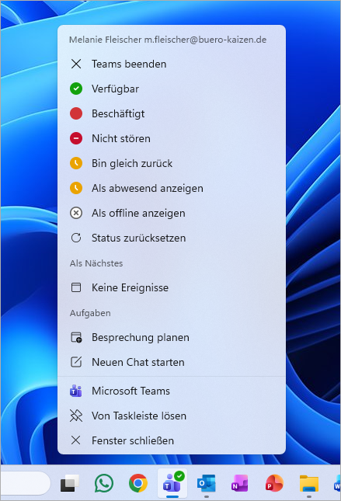Select Bin gleich zurück status
The image size is (341, 501).
172,163
